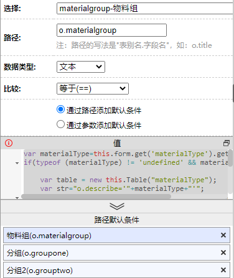234x278 pixels.
Task: Click the 路径默认条件 section header
Action: (x=116, y=220)
